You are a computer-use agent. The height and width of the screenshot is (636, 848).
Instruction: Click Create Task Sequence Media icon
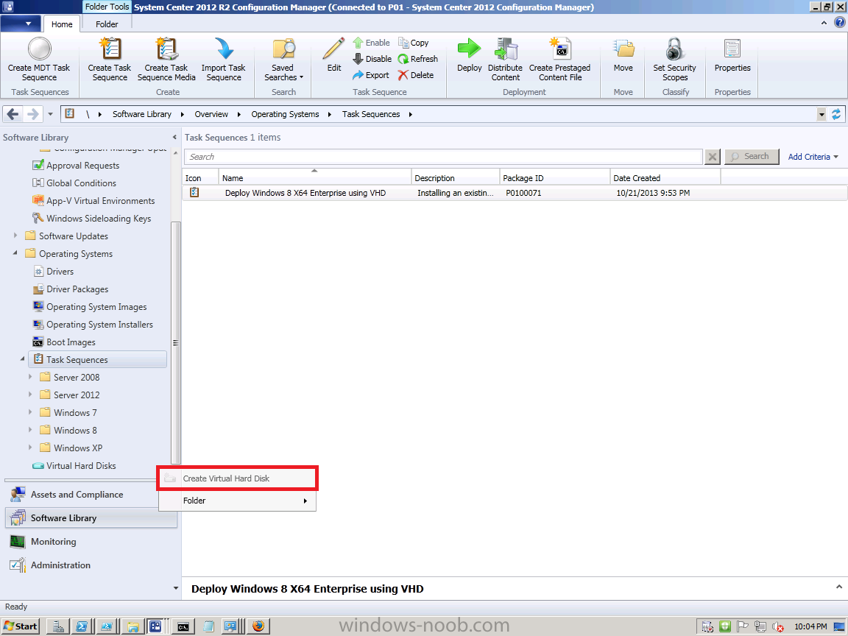coord(166,49)
